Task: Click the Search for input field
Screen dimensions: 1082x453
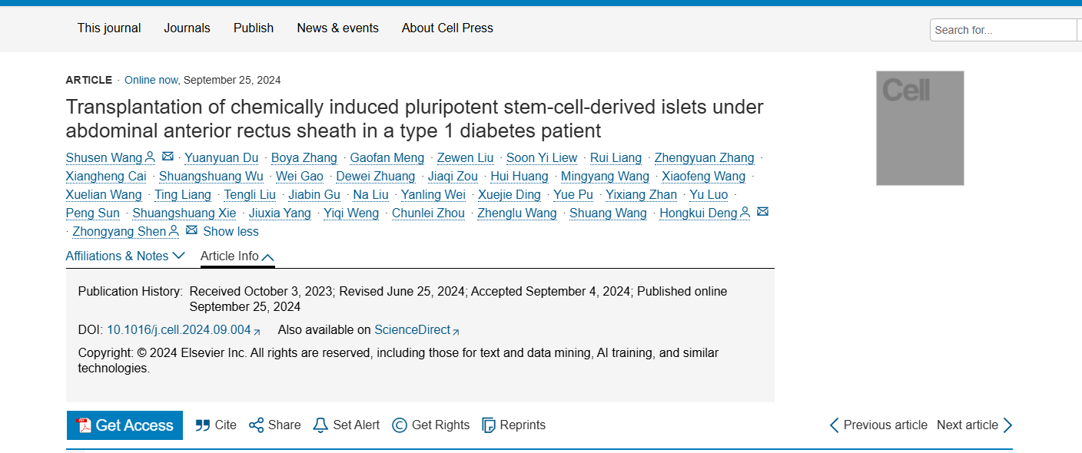Action: [x=1003, y=30]
